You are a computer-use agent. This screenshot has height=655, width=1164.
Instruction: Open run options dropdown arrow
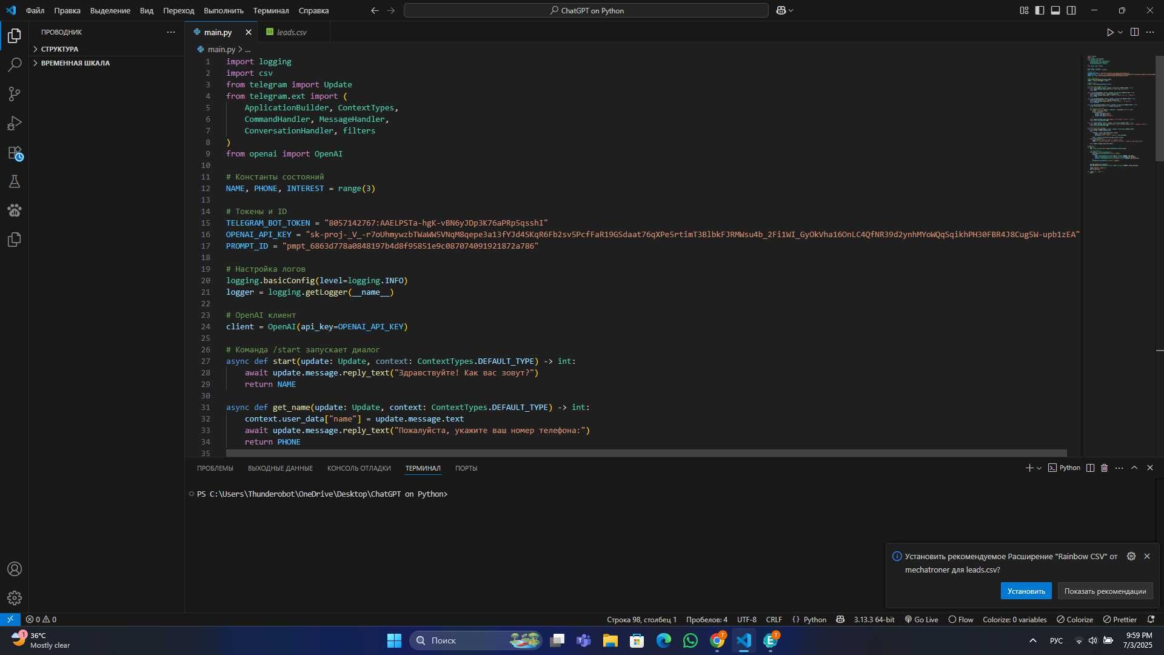tap(1120, 32)
